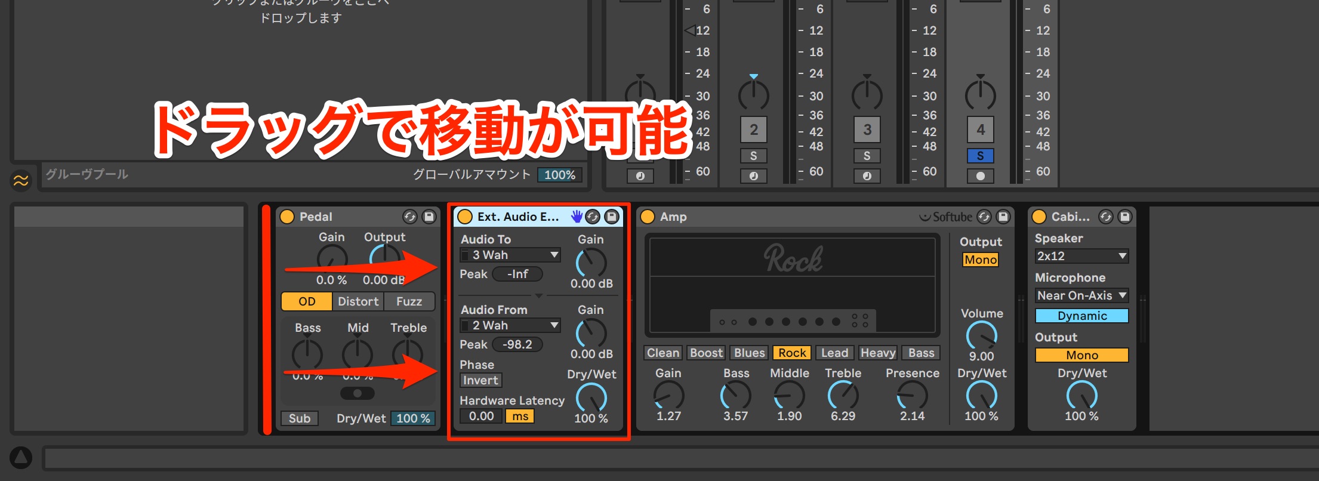Click the Amp Presence knob
Image resolution: width=1319 pixels, height=481 pixels.
(912, 396)
